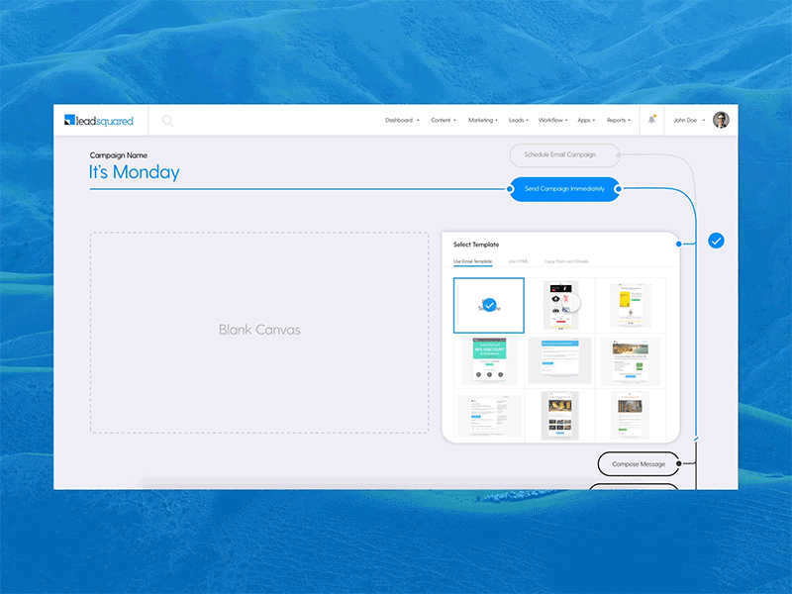Choose the yellow promotional email template
The height and width of the screenshot is (594, 792).
(x=631, y=305)
